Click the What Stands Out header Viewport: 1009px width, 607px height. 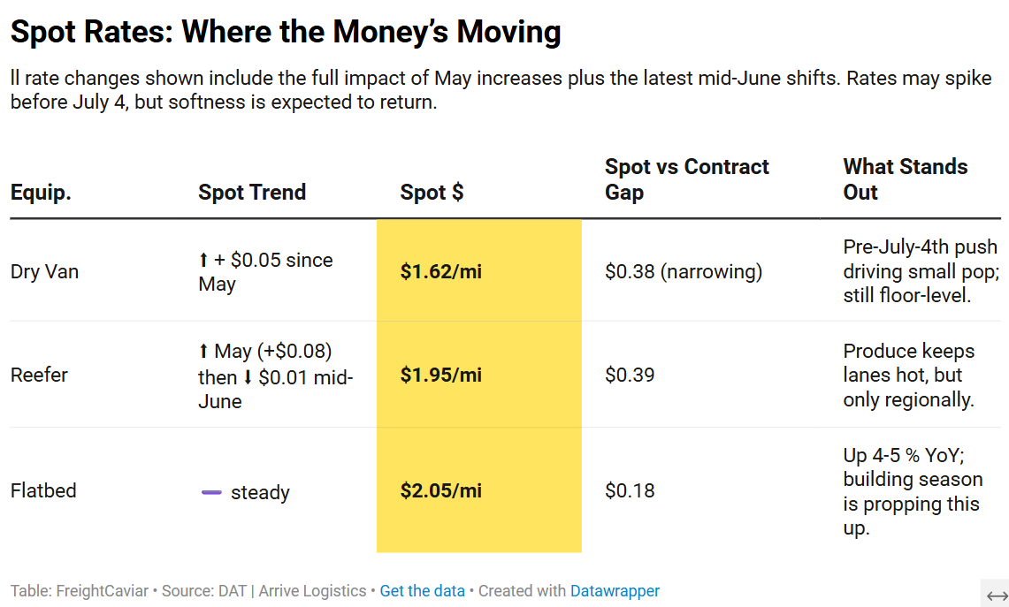tap(905, 179)
